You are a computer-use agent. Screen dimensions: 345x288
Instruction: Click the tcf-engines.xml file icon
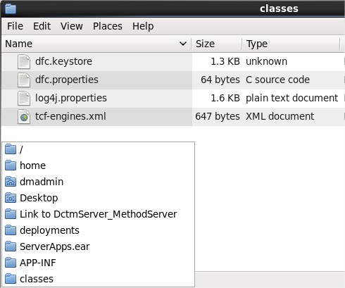pos(24,116)
